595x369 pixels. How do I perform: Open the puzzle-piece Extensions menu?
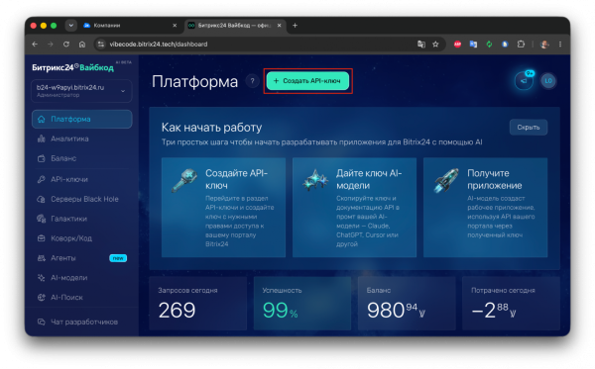coord(521,45)
